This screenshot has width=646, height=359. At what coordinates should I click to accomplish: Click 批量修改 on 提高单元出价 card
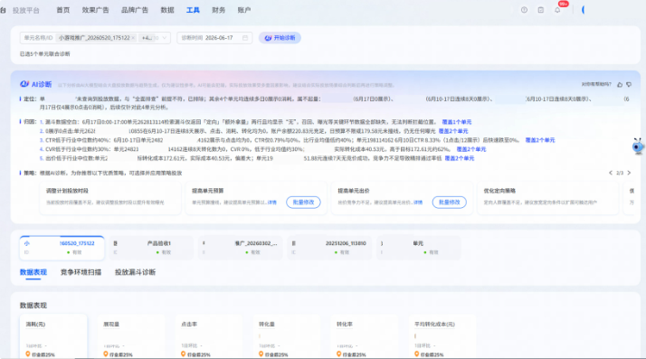pos(449,203)
